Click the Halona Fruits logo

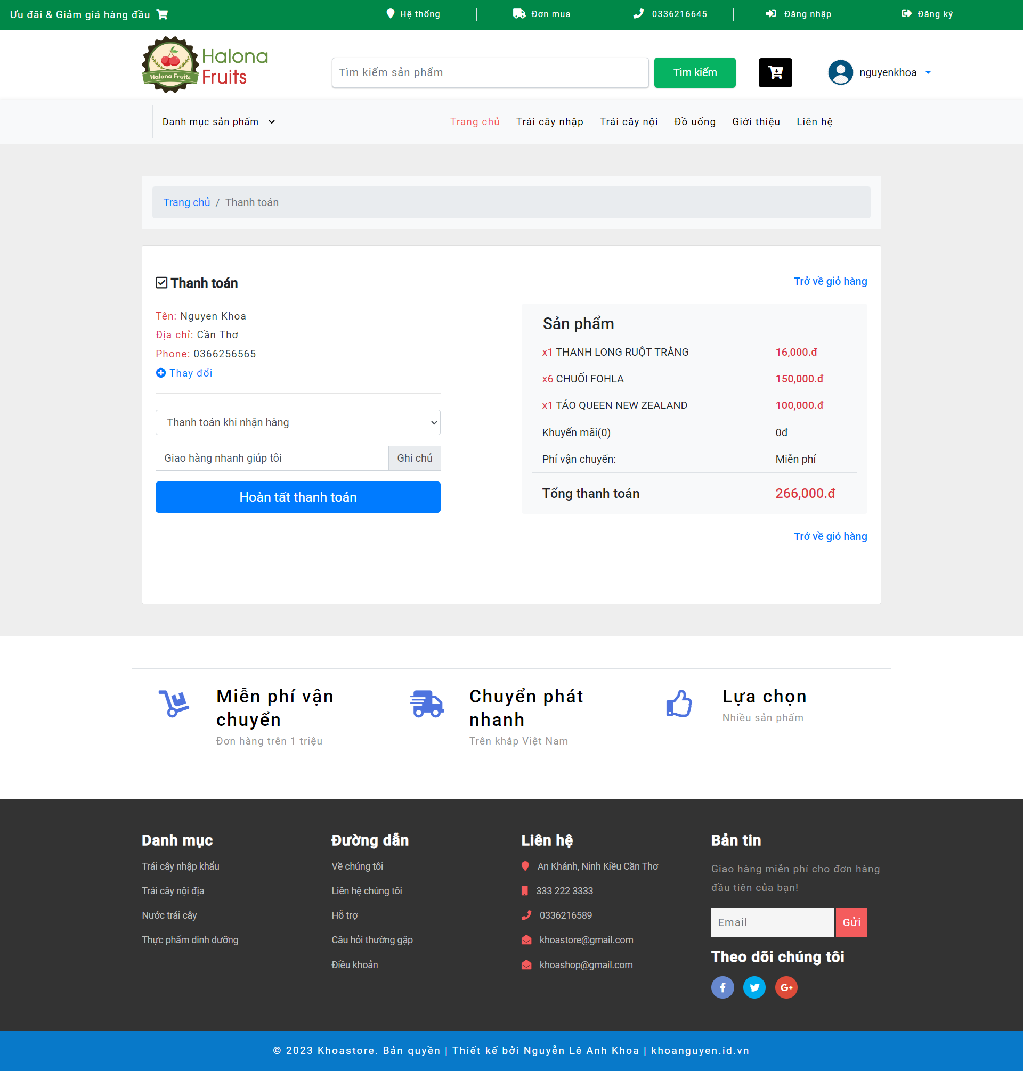[x=205, y=65]
